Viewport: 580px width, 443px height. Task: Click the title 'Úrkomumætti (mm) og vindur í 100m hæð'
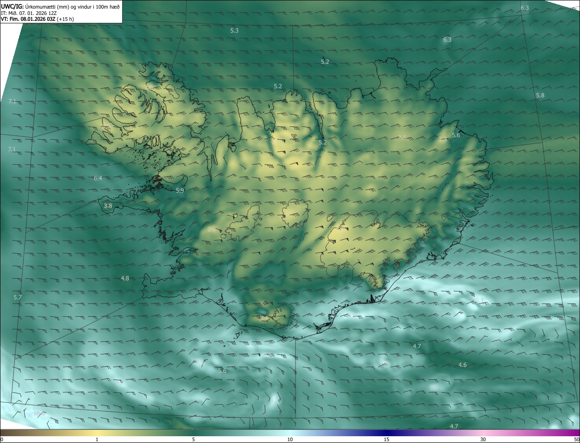pyautogui.click(x=73, y=6)
